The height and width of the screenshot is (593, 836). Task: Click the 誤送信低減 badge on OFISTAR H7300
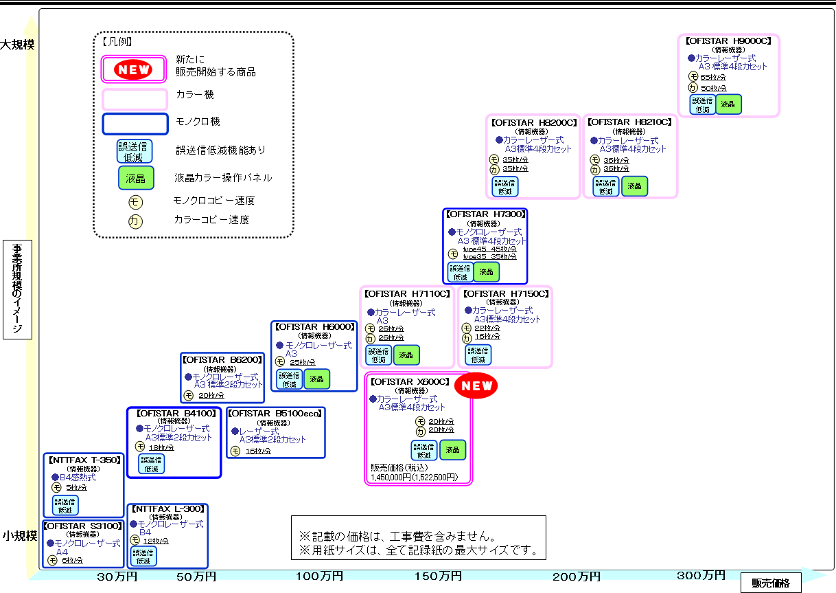(x=460, y=272)
